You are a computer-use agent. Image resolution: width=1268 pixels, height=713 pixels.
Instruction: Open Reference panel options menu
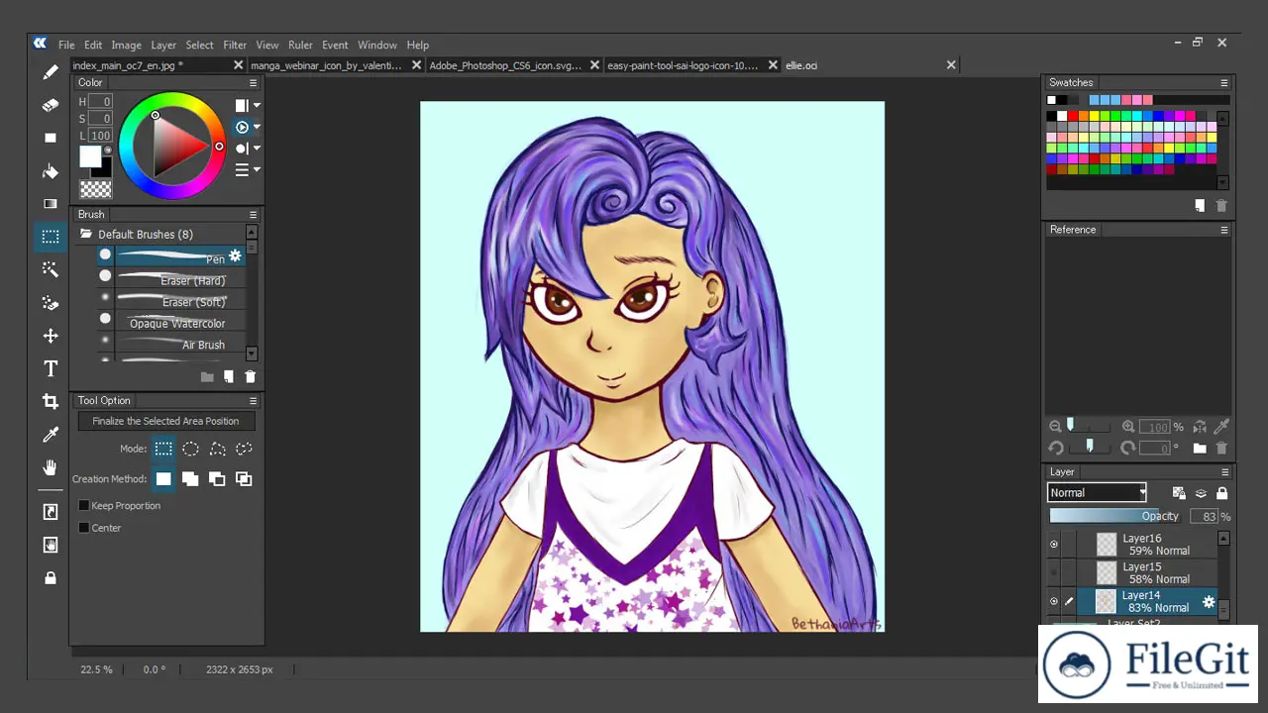point(1224,230)
